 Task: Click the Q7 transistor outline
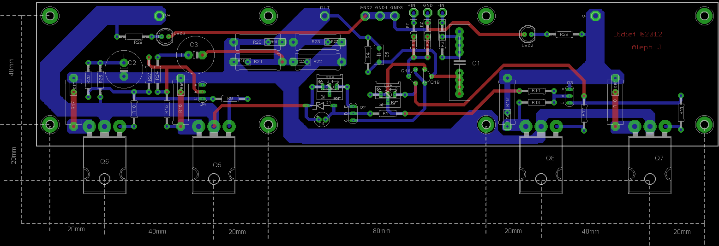point(650,164)
